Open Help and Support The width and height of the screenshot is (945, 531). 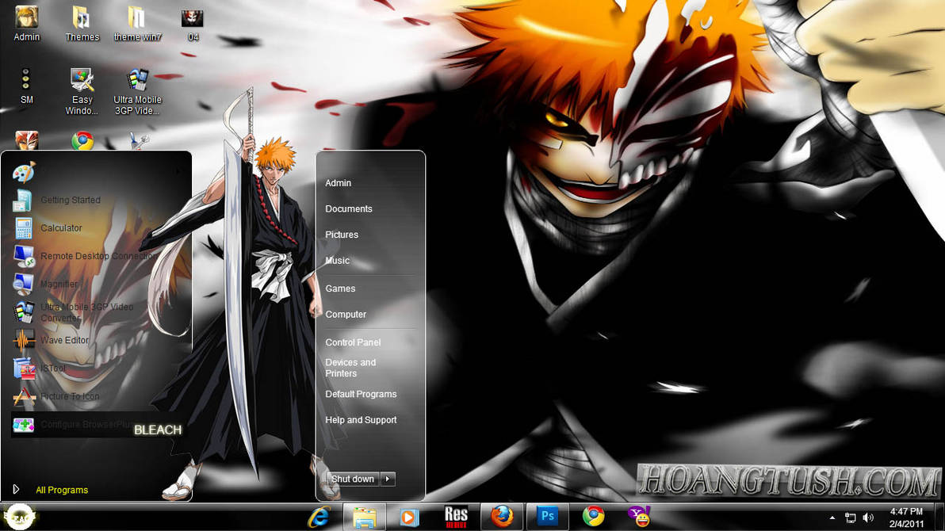(x=361, y=420)
